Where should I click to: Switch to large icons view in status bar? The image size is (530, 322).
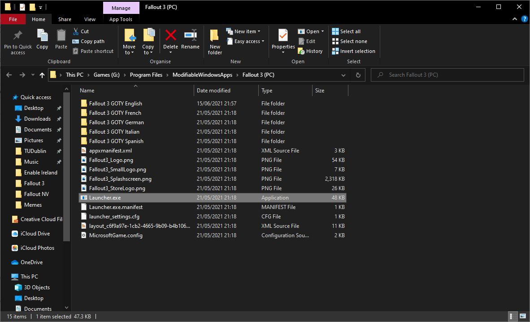tap(522, 317)
